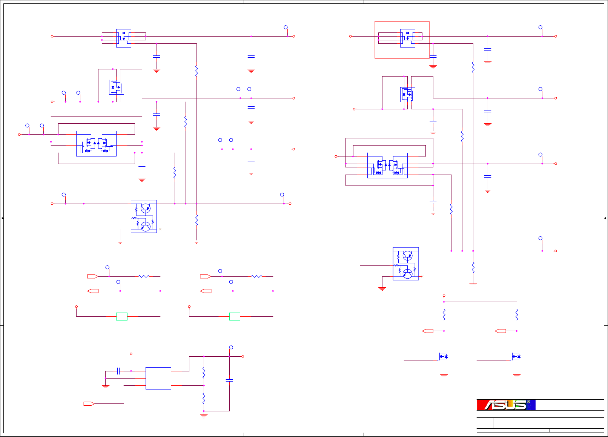This screenshot has height=437, width=608.
Task: Select the horizontal resistor above the right green box
Action: [x=256, y=276]
